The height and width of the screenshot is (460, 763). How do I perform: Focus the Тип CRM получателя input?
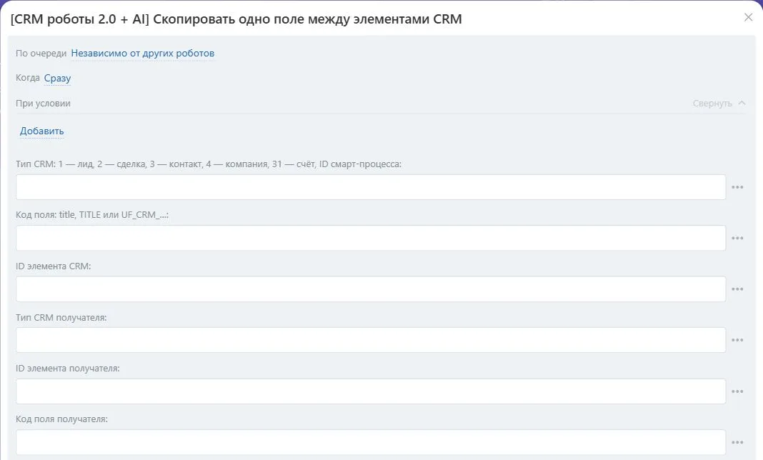click(371, 340)
